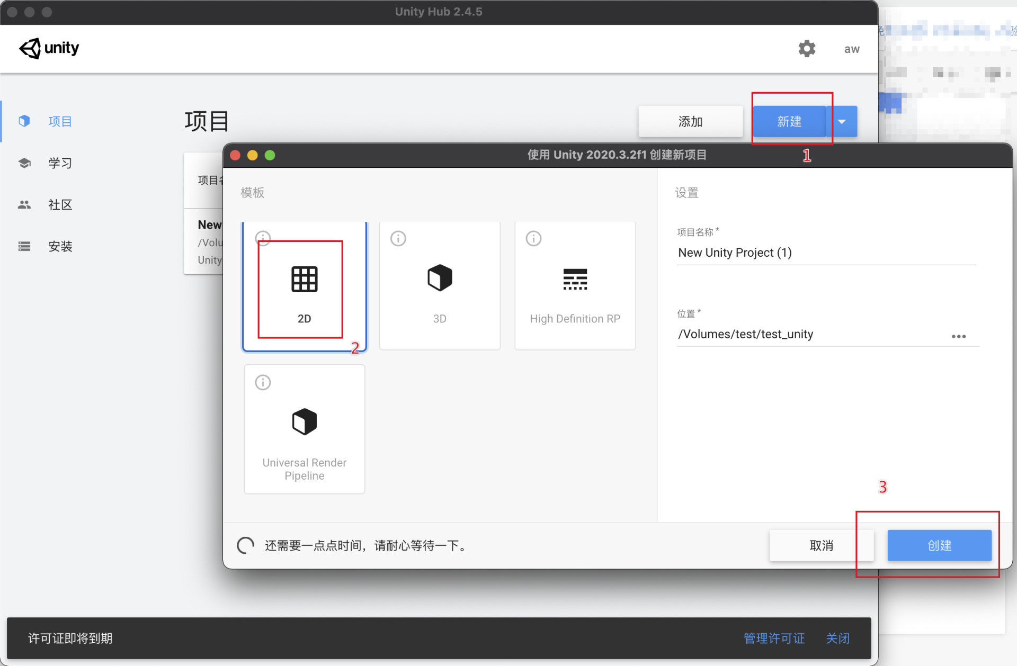
Task: Click the 许可证即将到期 license warning text
Action: (x=70, y=638)
